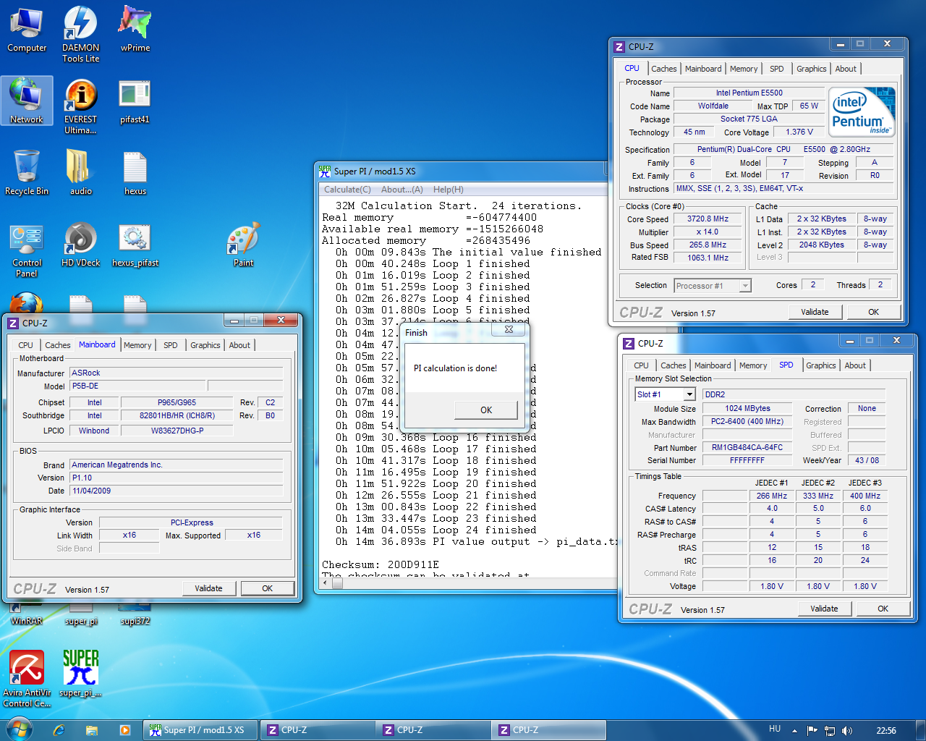Click the Core Speed value 3720.8 MHz

[708, 219]
